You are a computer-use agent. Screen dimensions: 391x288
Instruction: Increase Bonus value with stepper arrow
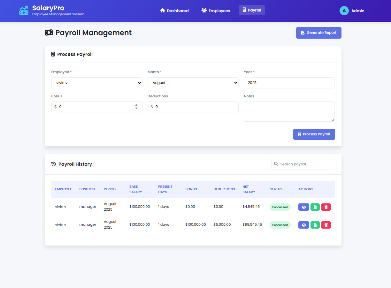pyautogui.click(x=136, y=105)
